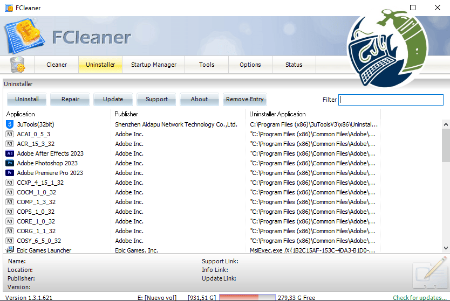Viewport: 450px width, 301px height.
Task: Click the list scrollbar up arrow
Action: coord(446,124)
